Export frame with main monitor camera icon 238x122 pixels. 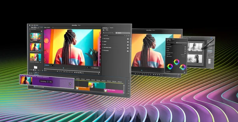click(x=79, y=73)
